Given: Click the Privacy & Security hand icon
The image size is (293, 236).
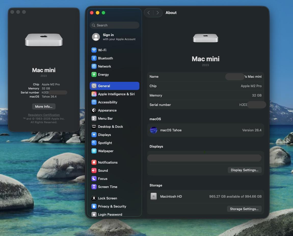Looking at the screenshot, I should click(94, 206).
